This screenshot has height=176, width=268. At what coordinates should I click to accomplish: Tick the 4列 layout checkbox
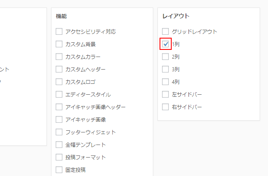pyautogui.click(x=165, y=82)
